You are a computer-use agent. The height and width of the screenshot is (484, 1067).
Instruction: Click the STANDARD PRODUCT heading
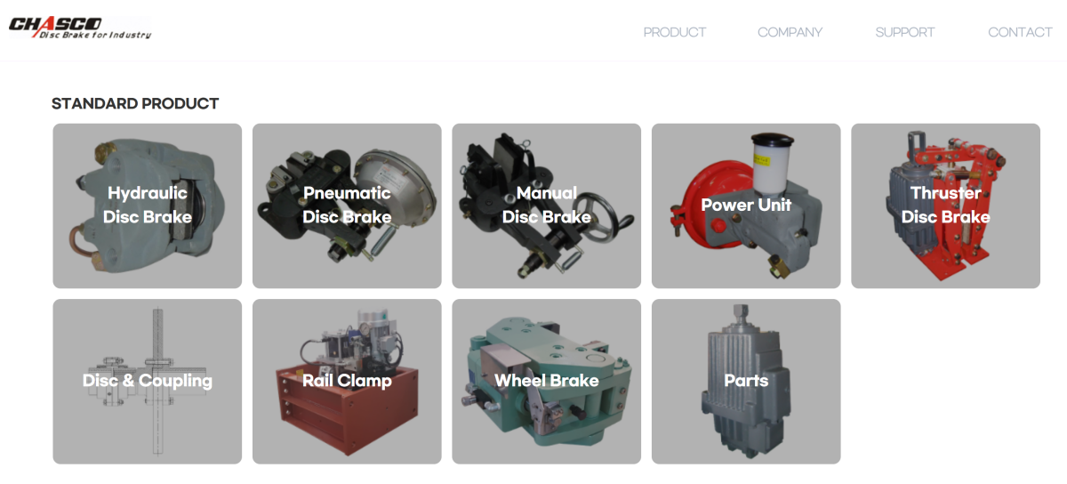[135, 103]
